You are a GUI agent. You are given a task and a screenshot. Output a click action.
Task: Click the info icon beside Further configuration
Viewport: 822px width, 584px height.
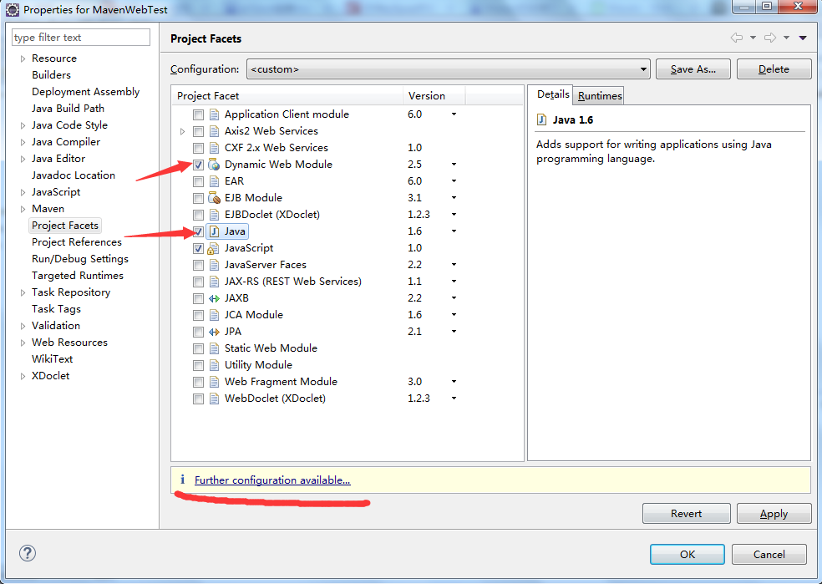[182, 480]
